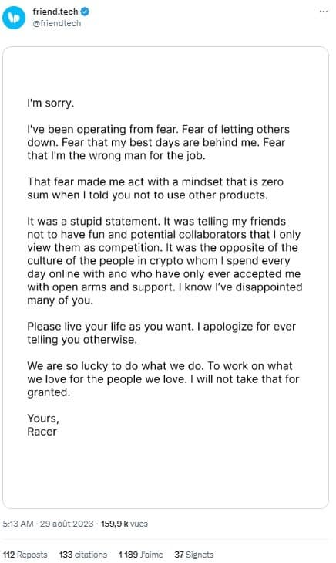
Task: Click the "operating from fear" paragraph
Action: [159, 143]
